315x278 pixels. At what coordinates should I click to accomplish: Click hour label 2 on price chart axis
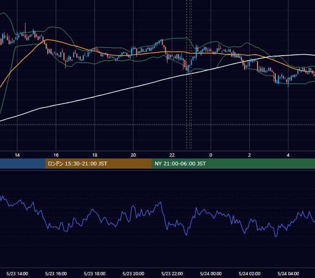(x=250, y=155)
